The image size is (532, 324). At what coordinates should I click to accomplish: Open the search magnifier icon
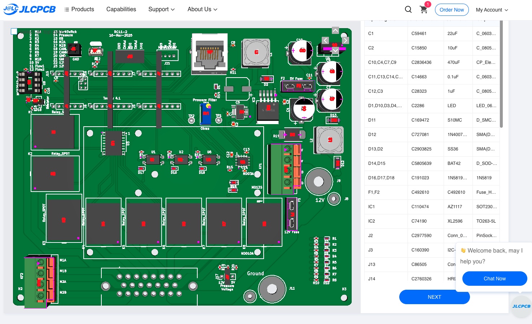tap(408, 9)
